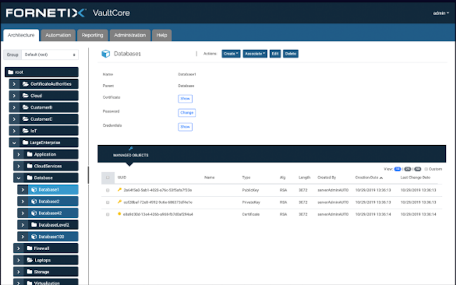Click the DatabaseLevel2 folder icon
The height and width of the screenshot is (285, 456).
[34, 225]
